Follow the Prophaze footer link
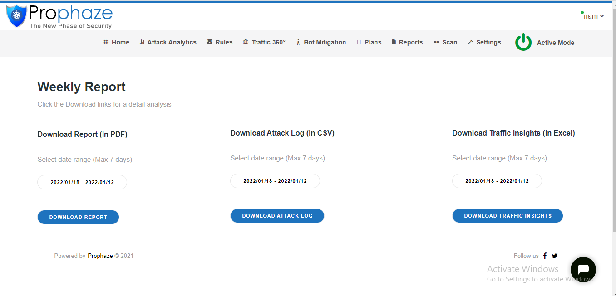This screenshot has width=616, height=296. [100, 256]
